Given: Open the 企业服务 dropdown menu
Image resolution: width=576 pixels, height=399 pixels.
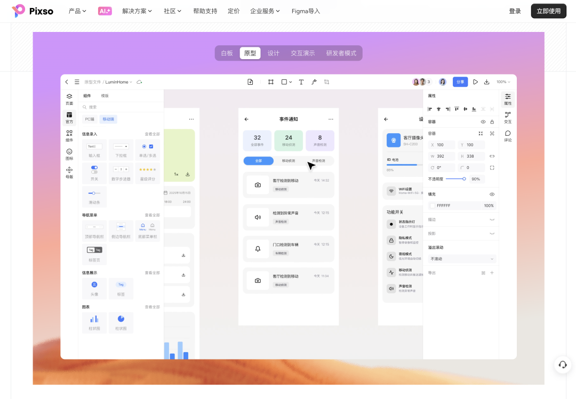Looking at the screenshot, I should [x=265, y=11].
